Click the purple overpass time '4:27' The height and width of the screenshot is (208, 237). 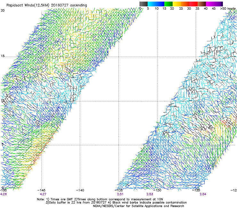43,194
